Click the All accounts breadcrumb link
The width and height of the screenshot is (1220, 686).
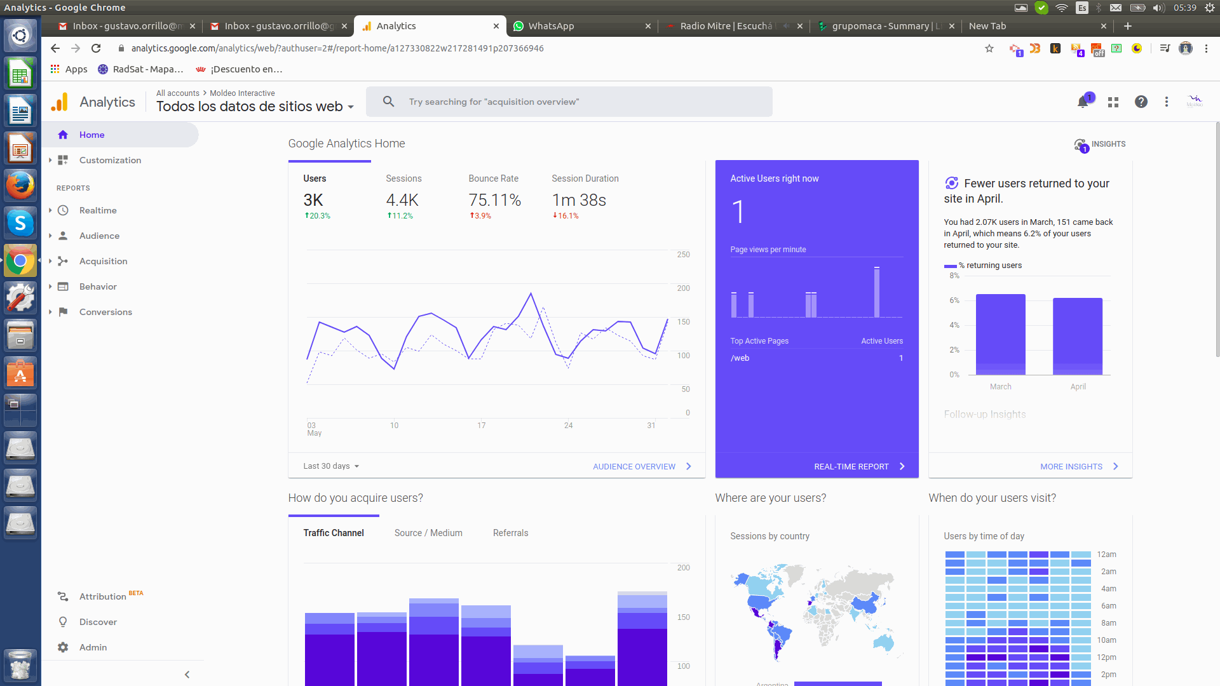coord(178,93)
